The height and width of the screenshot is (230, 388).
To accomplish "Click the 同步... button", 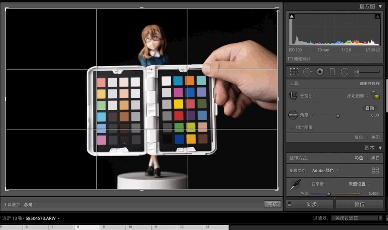I will (x=313, y=204).
